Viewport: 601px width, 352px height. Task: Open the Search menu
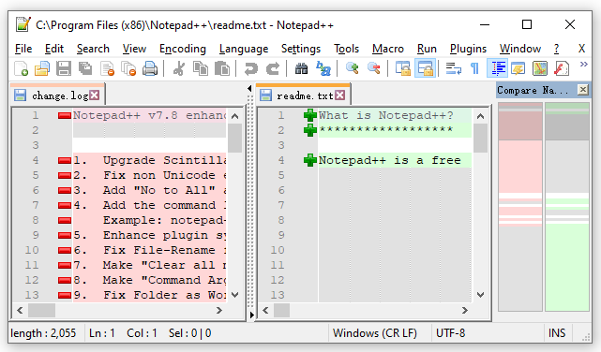[93, 49]
